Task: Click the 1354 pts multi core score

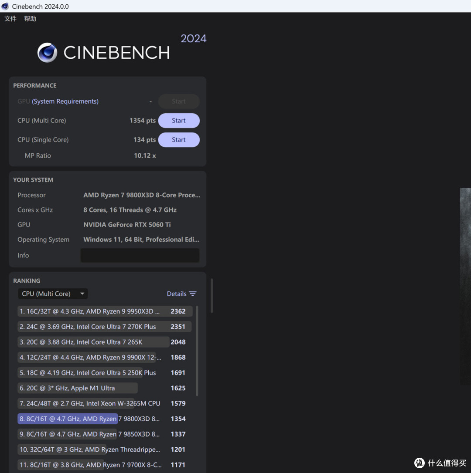Action: [143, 120]
